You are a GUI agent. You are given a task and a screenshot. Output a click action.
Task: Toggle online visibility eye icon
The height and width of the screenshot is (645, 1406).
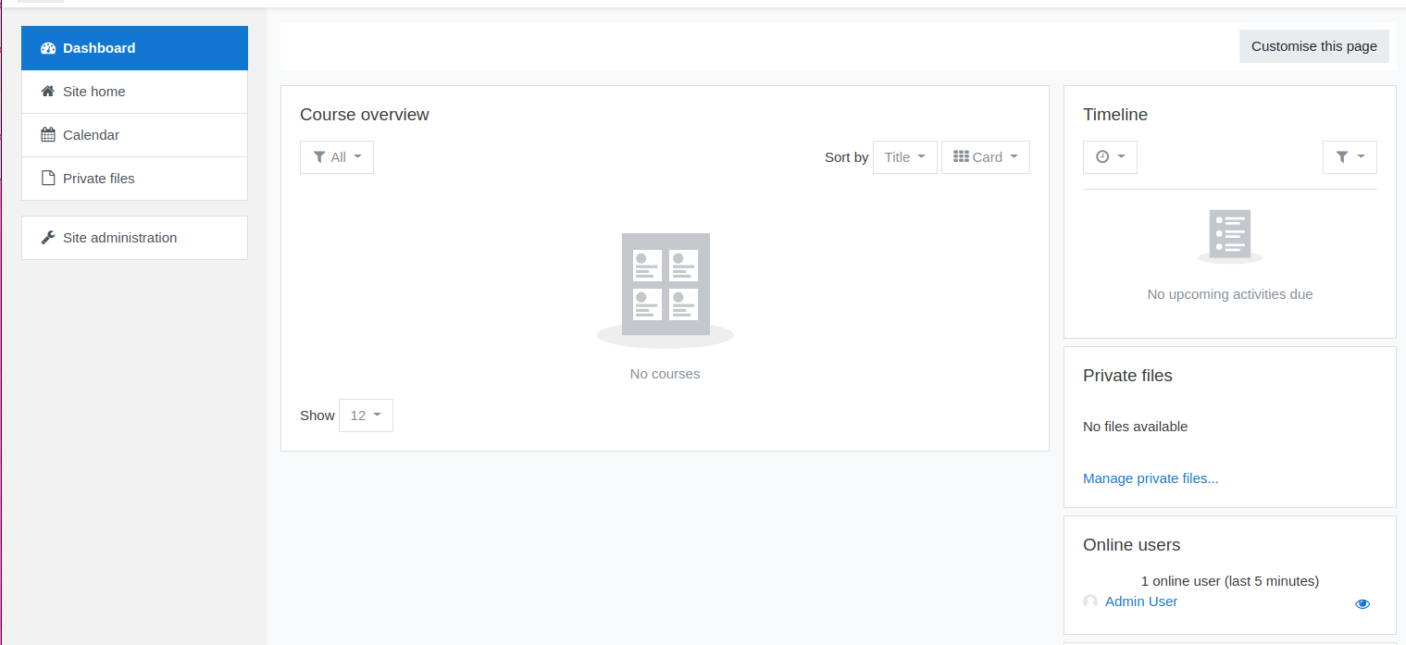tap(1362, 604)
